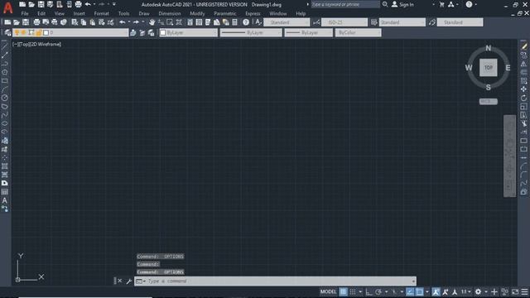Viewport: 530px width, 298px height.
Task: Click Plot printer icon in quick access toolbar
Action: click(78, 4)
